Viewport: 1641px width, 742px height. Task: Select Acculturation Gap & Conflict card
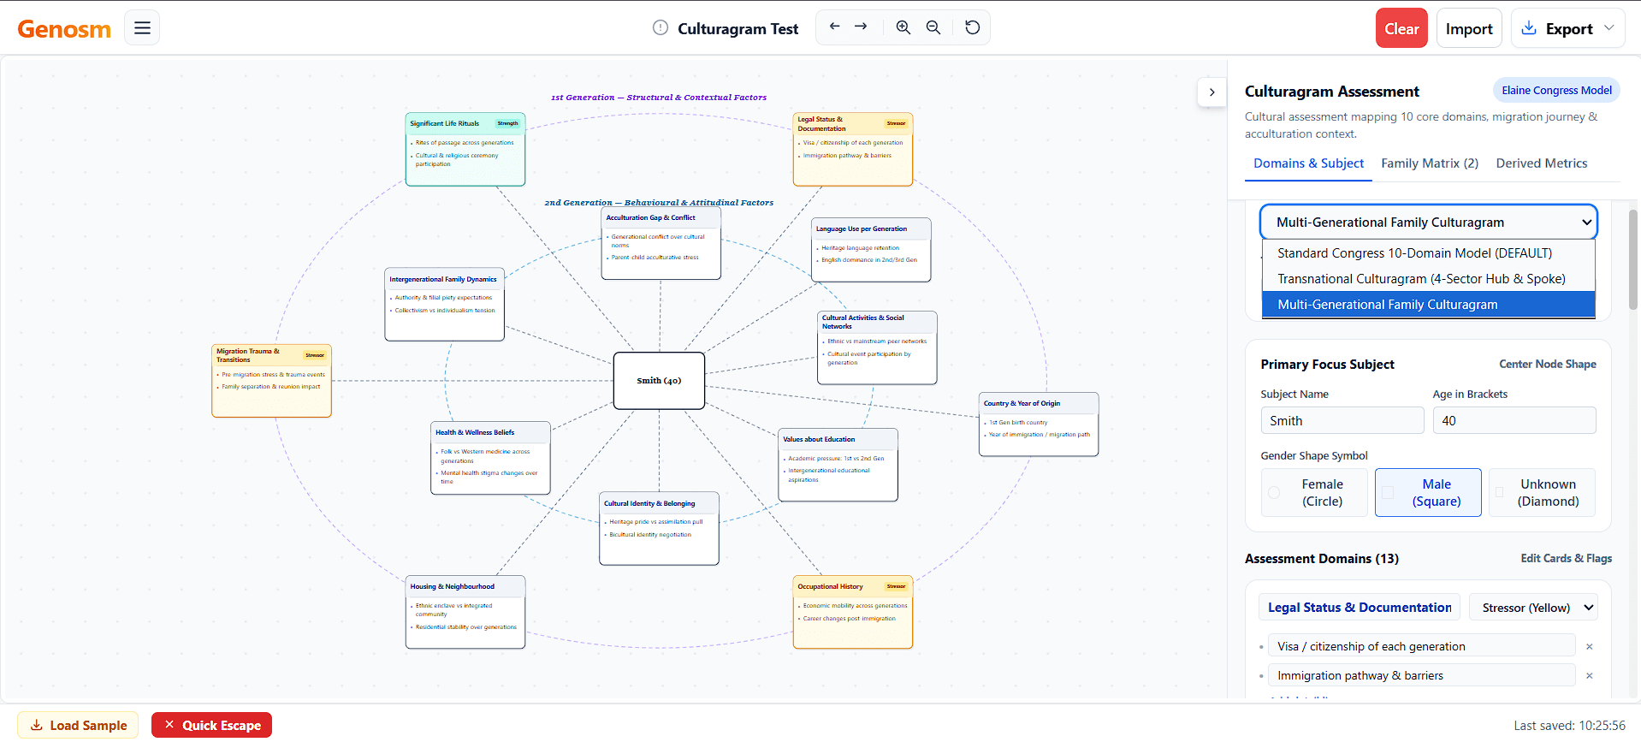click(661, 243)
